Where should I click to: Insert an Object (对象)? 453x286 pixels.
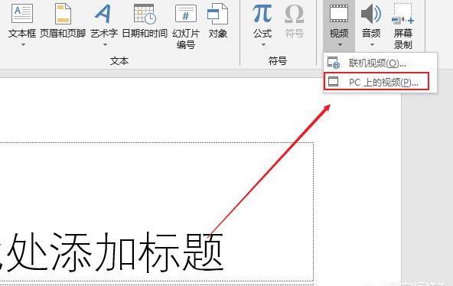click(217, 21)
